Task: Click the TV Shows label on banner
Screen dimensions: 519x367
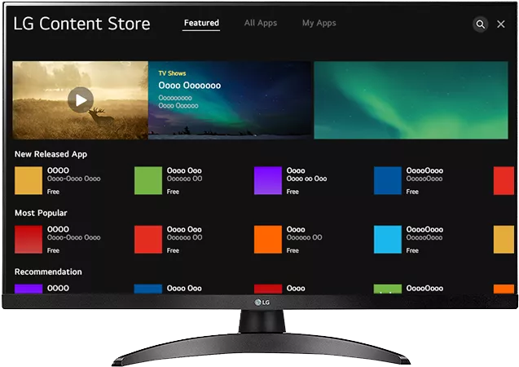Action: pyautogui.click(x=172, y=73)
